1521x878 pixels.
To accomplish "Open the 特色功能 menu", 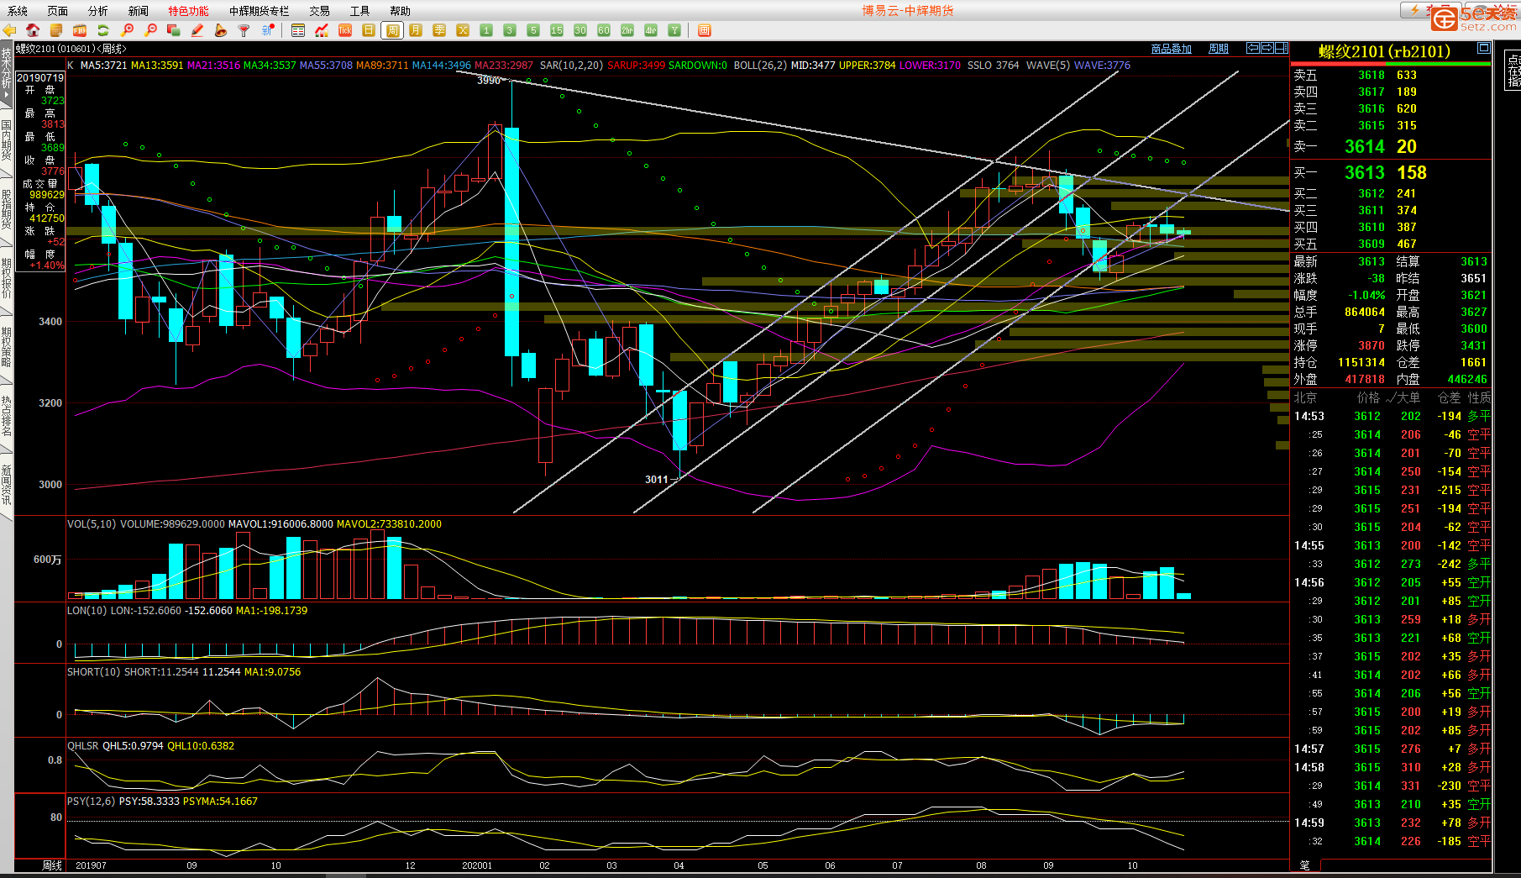I will coord(188,11).
